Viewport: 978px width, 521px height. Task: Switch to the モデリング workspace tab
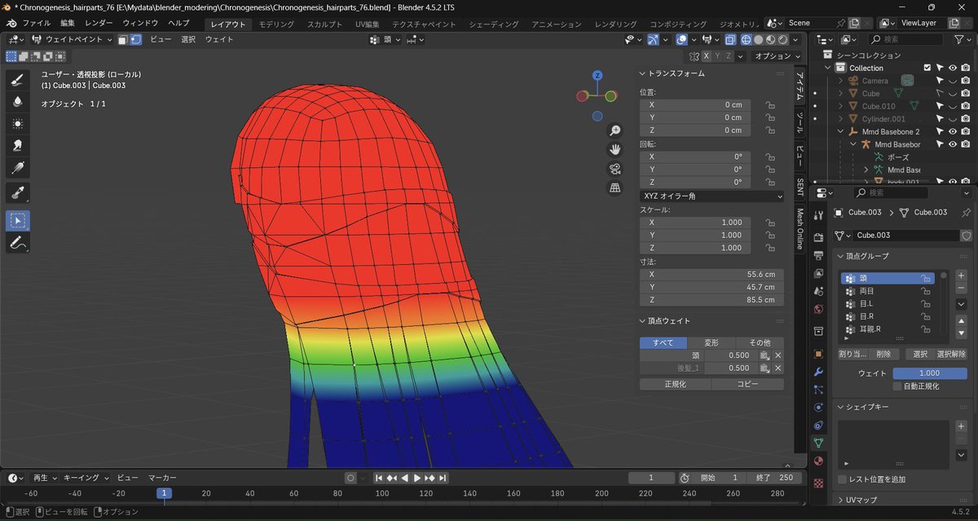pos(276,24)
